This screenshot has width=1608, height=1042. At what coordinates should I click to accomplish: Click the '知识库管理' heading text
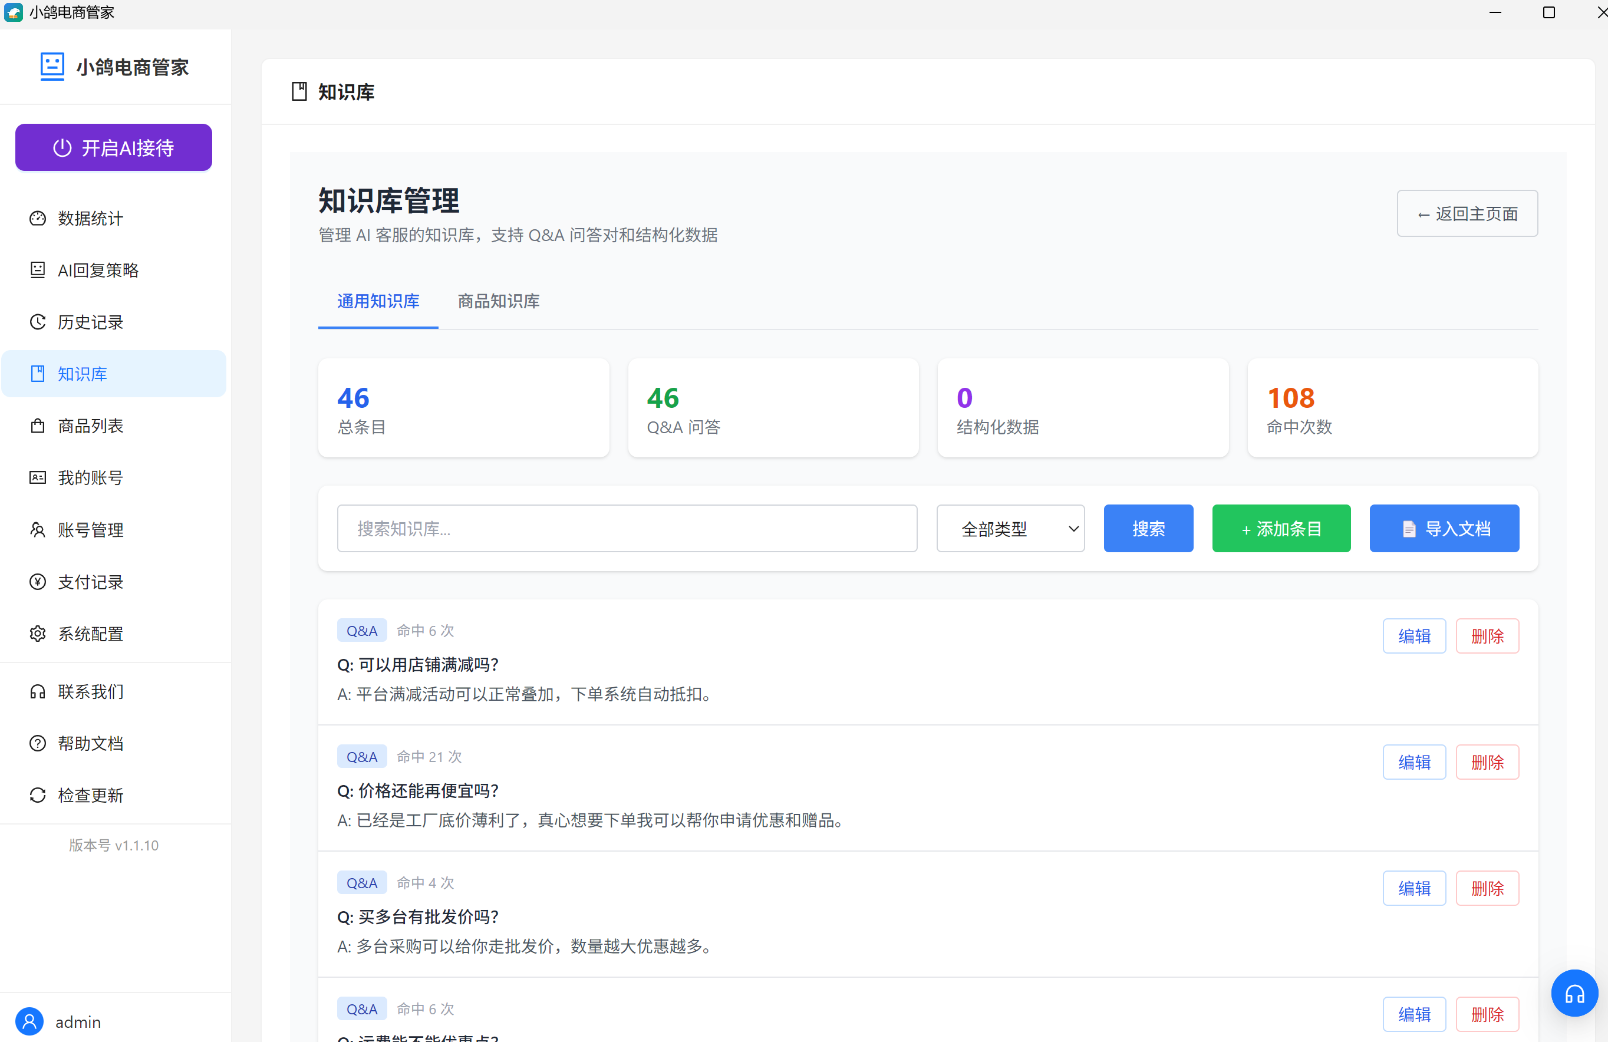pos(388,201)
